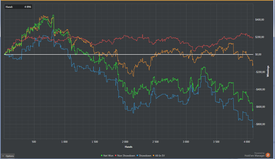This screenshot has width=275, height=159.
Task: Click the -$400,00 axis label
Action: [260, 90]
